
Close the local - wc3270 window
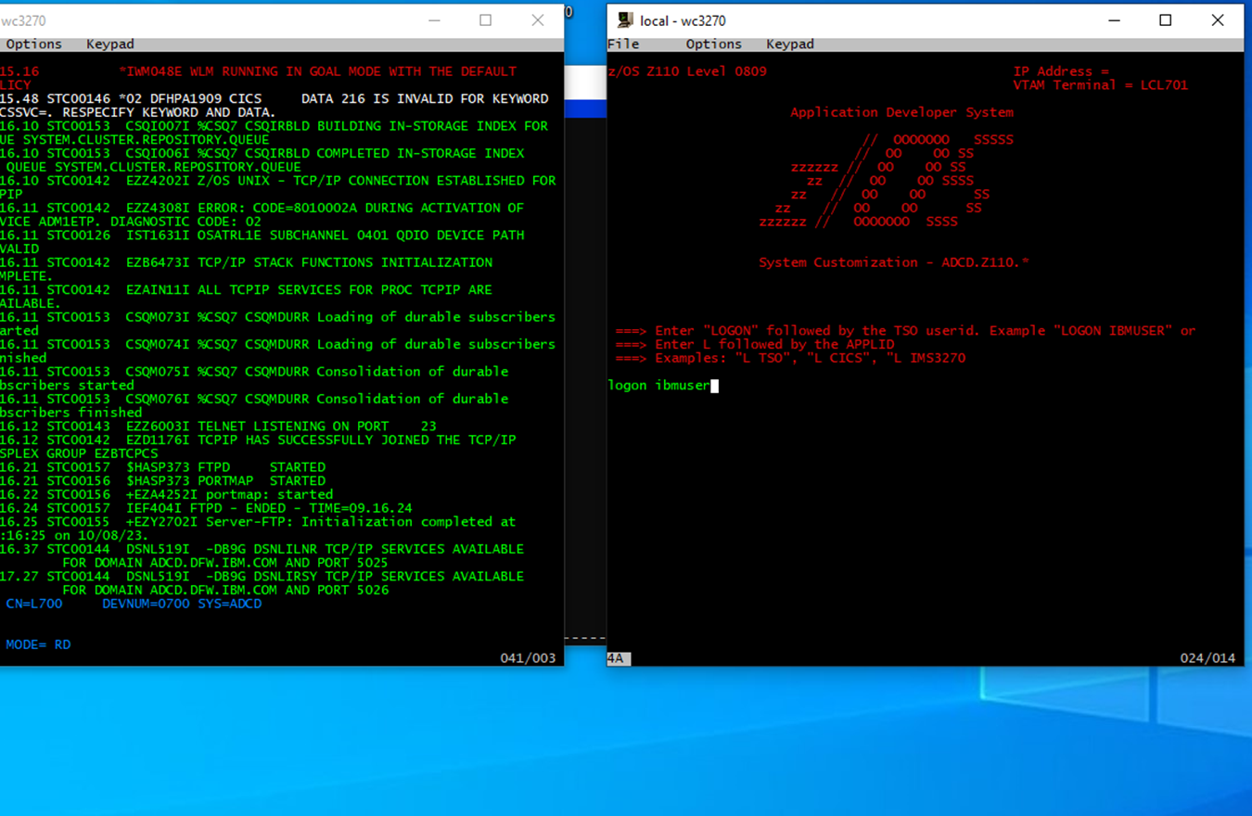tap(1218, 20)
